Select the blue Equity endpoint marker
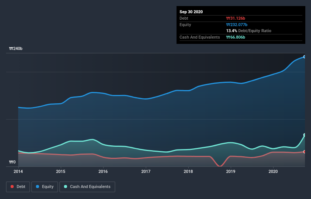311x199 pixels. pyautogui.click(x=304, y=57)
